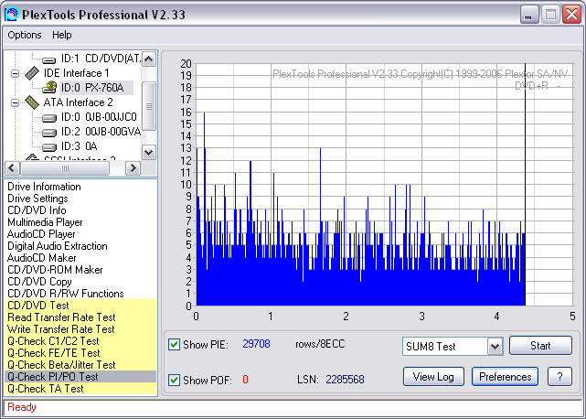
Task: Toggle the Show PIE checkbox
Action: tap(174, 344)
